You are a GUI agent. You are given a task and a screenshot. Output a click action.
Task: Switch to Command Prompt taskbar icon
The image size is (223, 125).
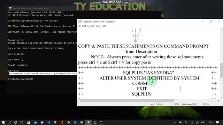[x=101, y=122]
